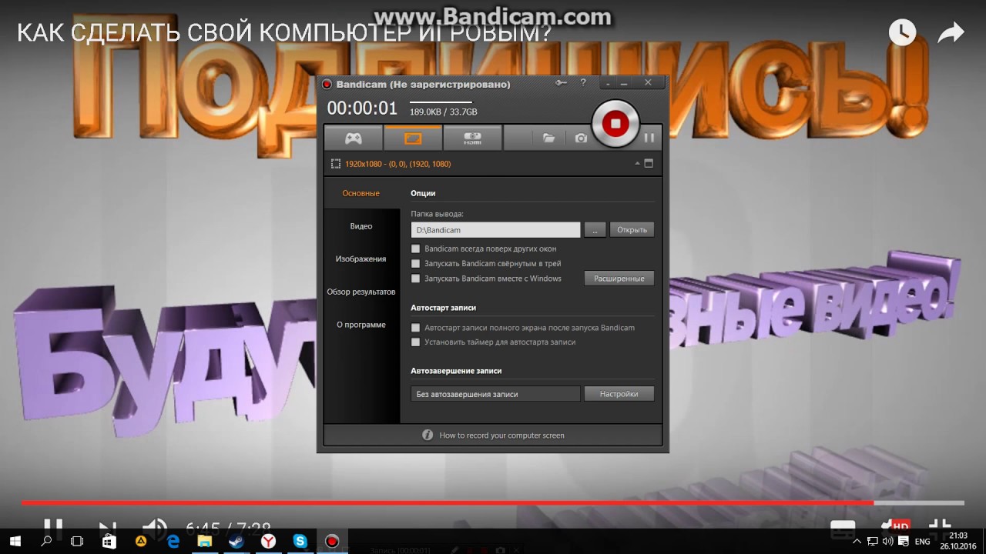
Task: Open Skype from the taskbar
Action: [300, 541]
